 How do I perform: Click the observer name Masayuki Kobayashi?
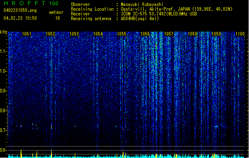pyautogui.click(x=142, y=4)
